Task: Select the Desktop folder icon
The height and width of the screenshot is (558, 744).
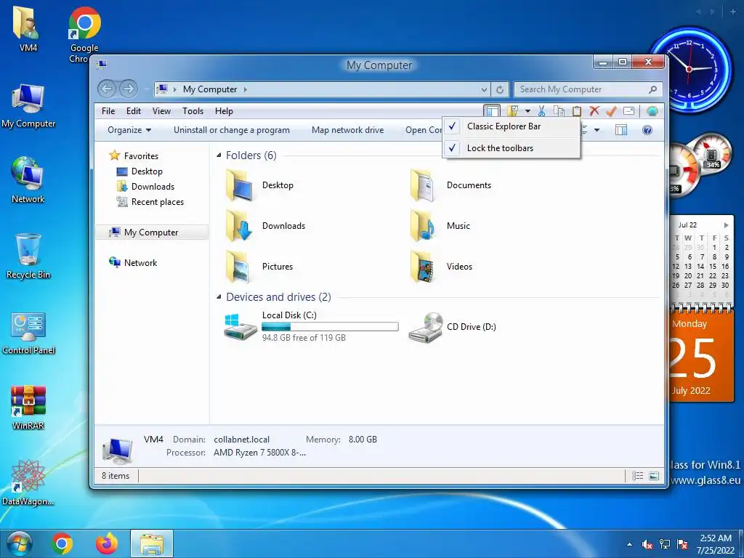Action: tap(238, 185)
